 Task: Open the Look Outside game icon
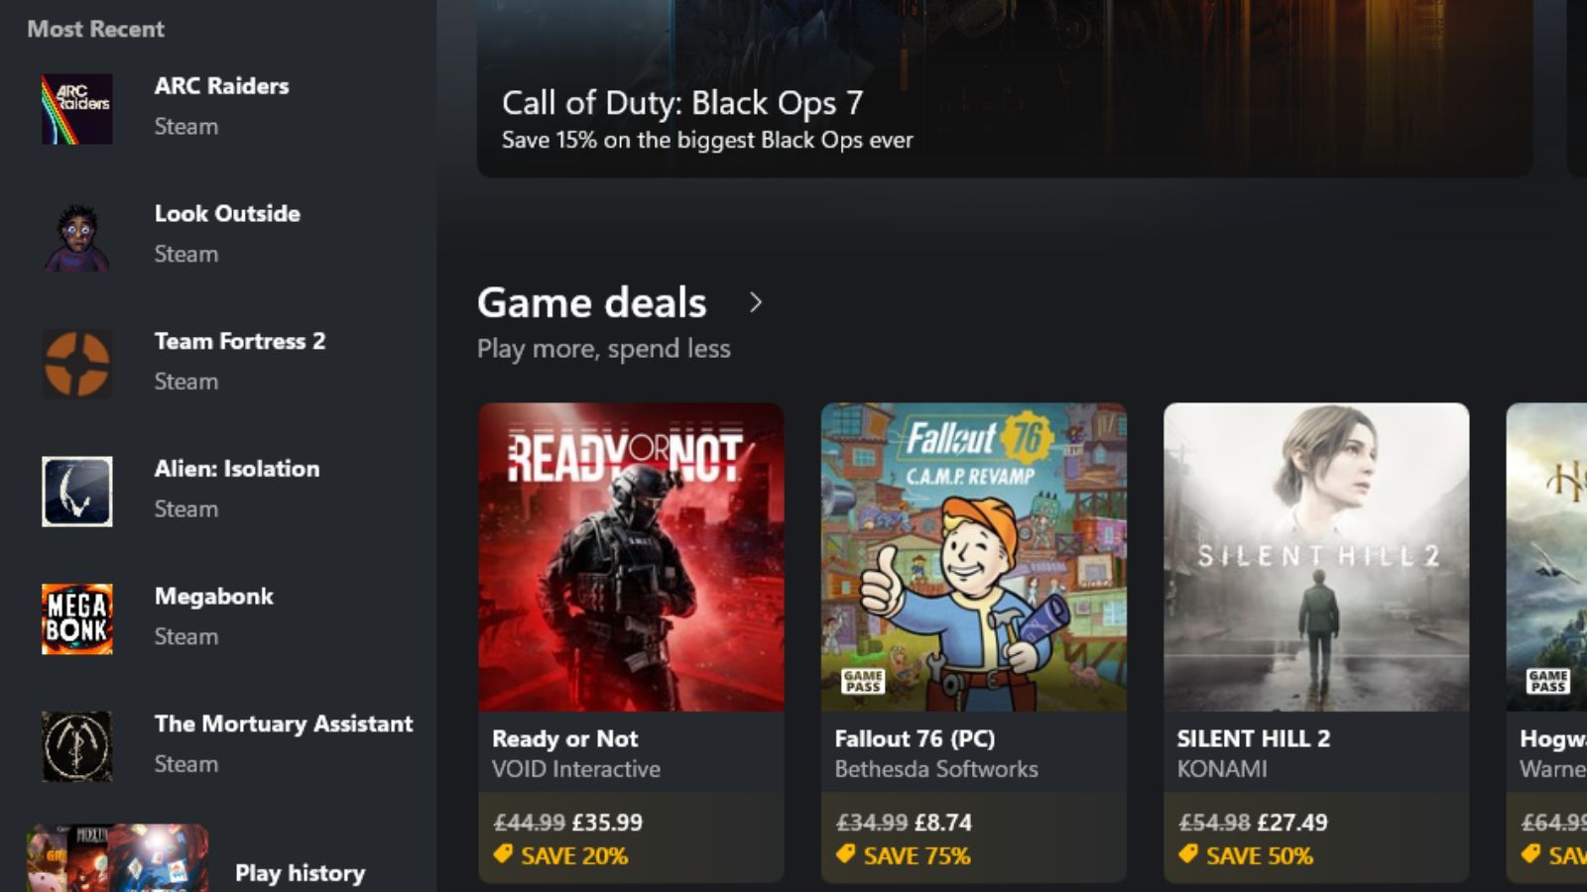pyautogui.click(x=76, y=237)
